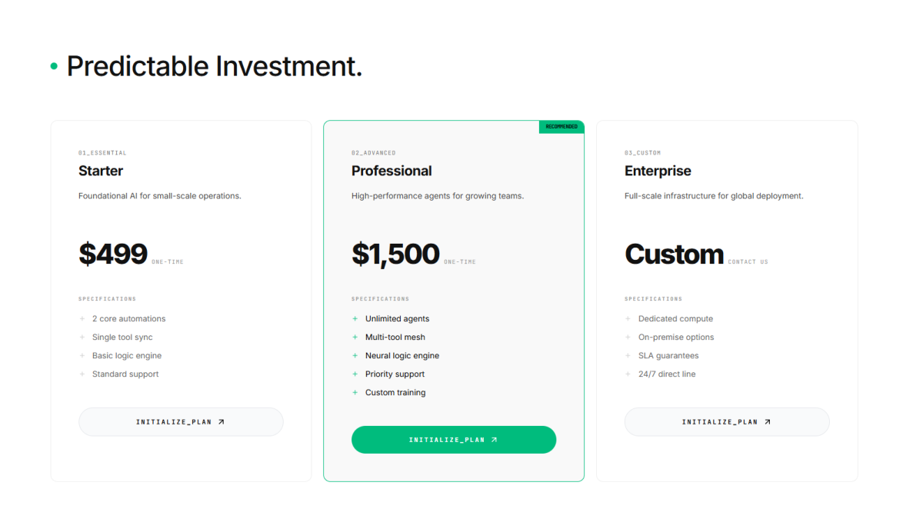Click the green RECOMMENDED badge
This screenshot has height=519, width=923.
pyautogui.click(x=561, y=127)
